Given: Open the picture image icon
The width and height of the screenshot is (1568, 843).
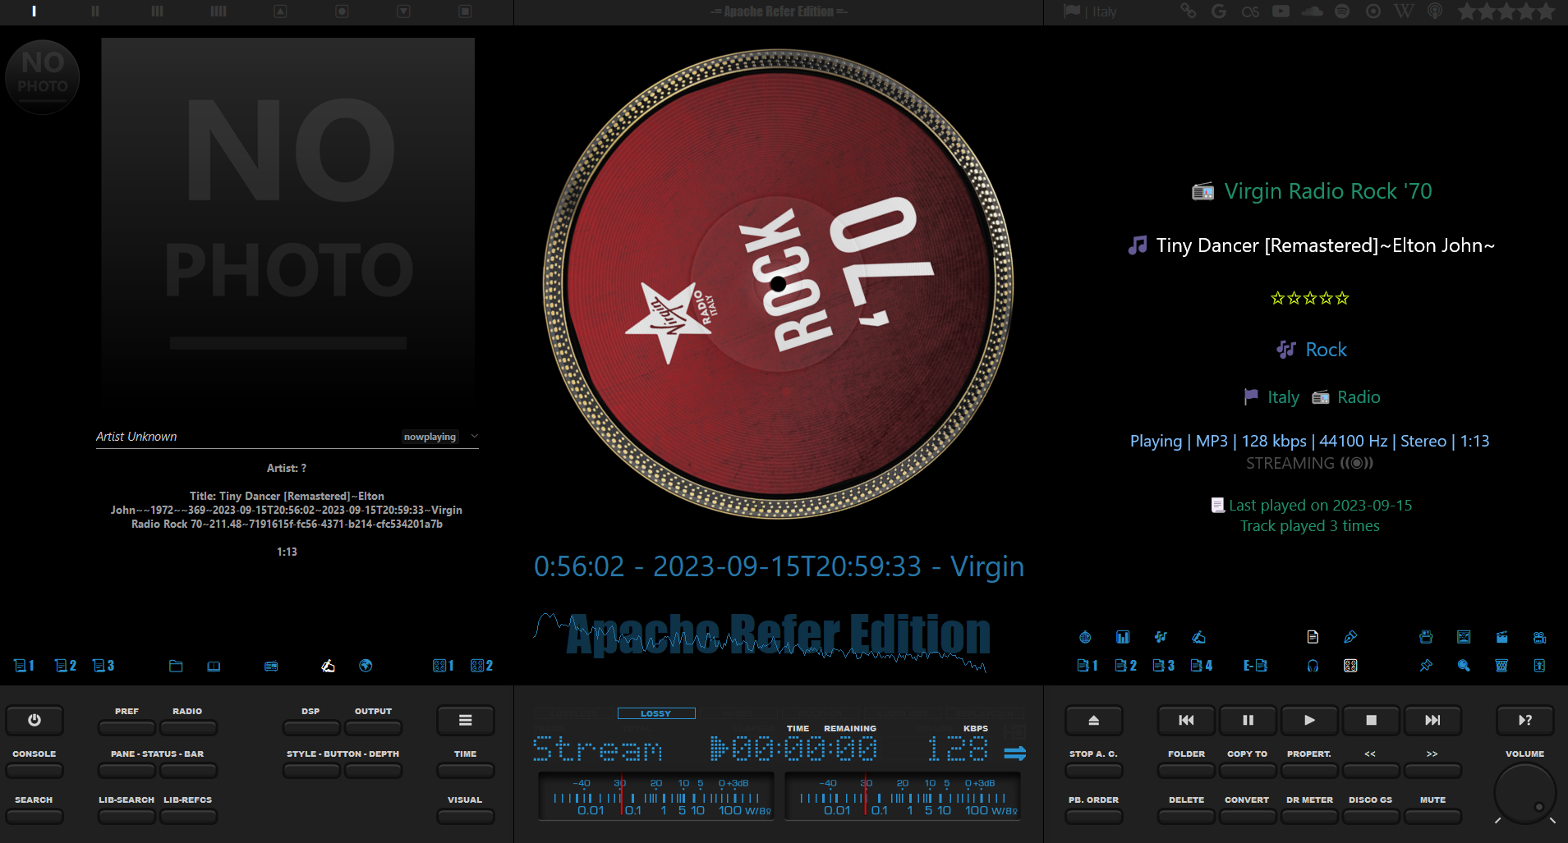Looking at the screenshot, I should coord(1464,637).
